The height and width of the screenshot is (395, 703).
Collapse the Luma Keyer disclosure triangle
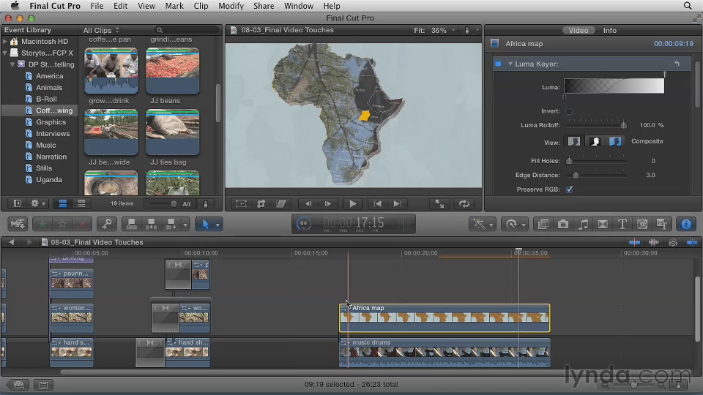510,64
